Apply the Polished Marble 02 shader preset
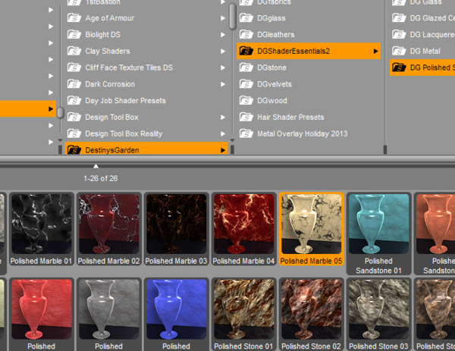Screen dimensions: 455x351 [x=108, y=229]
